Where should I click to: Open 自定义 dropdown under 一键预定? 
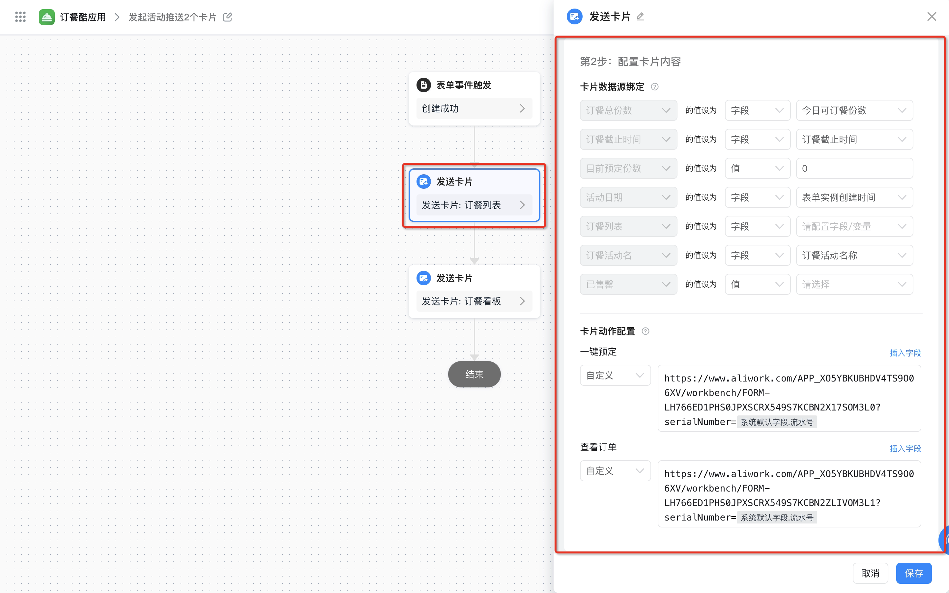click(615, 375)
